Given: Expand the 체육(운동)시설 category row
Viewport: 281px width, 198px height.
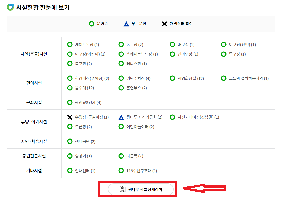Looking at the screenshot, I should pyautogui.click(x=34, y=54).
